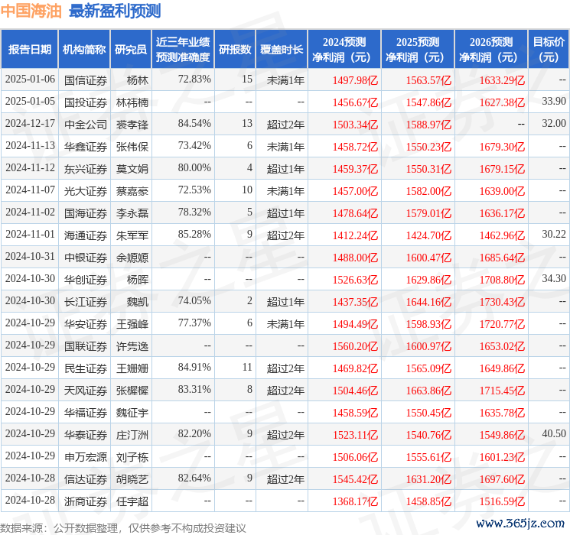Select the 海通证券 institution cell
570x535 pixels.
pos(86,235)
